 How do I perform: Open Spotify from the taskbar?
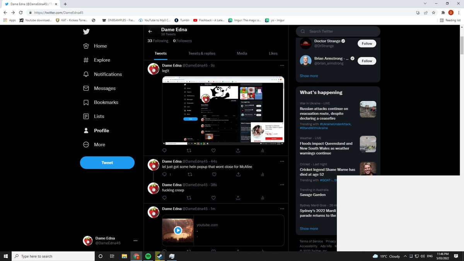pos(148,256)
